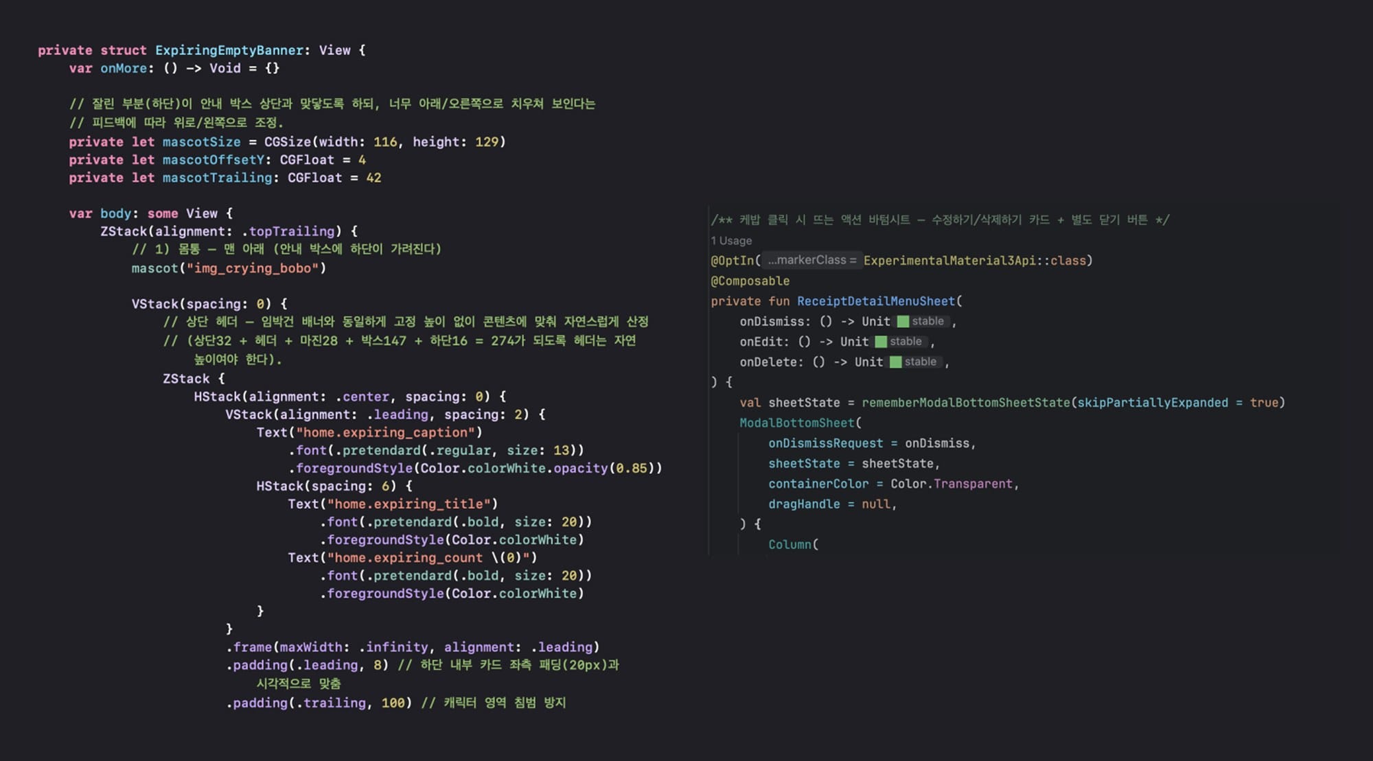Click the dragHandle parameter
The height and width of the screenshot is (761, 1373).
804,504
